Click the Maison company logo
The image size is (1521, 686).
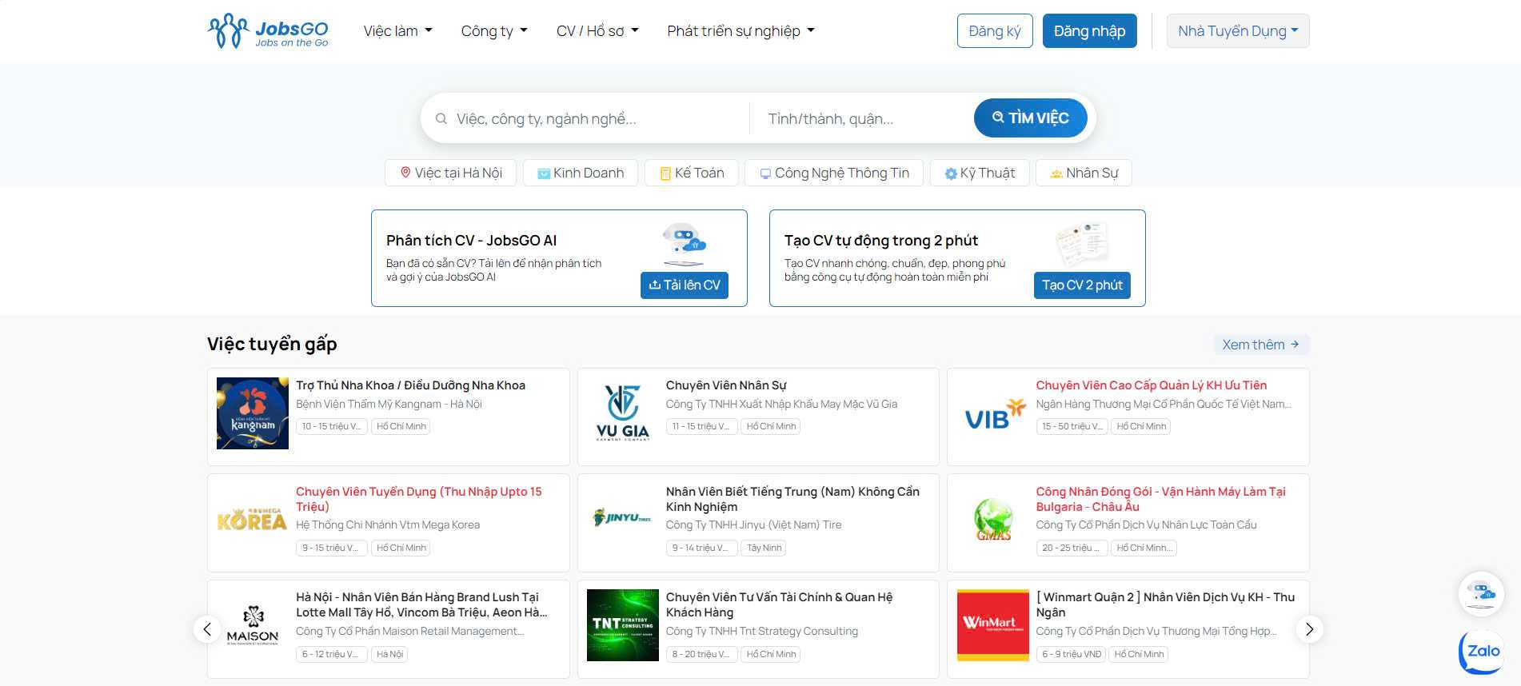coord(253,625)
